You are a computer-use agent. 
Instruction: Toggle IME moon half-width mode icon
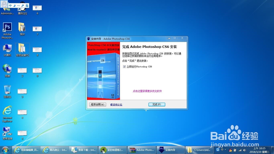(x=14, y=5)
